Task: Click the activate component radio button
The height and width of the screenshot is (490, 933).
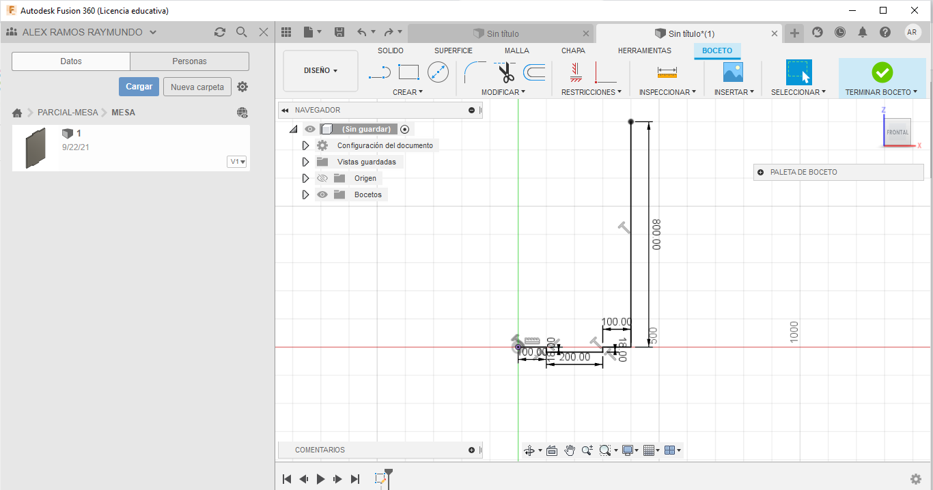Action: (x=404, y=129)
